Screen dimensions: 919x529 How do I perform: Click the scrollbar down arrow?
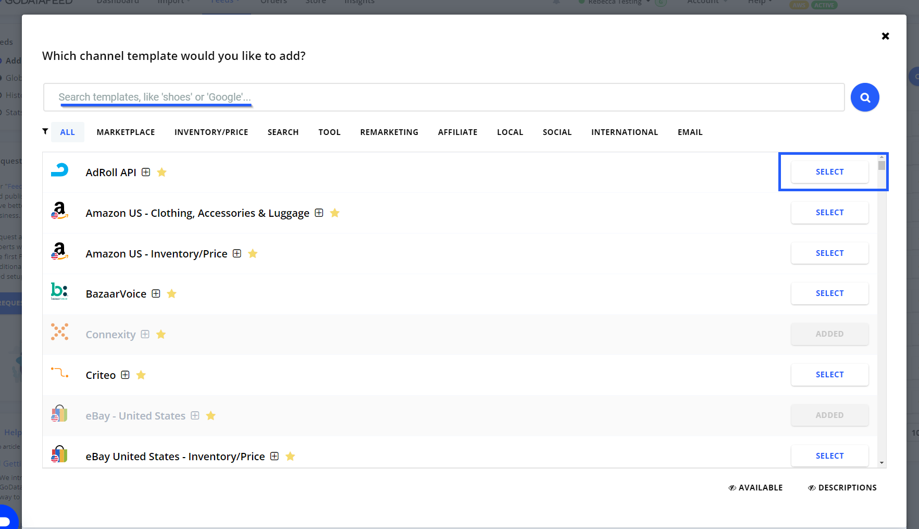click(x=881, y=463)
